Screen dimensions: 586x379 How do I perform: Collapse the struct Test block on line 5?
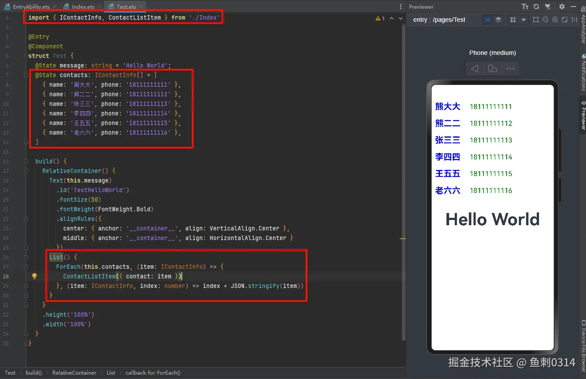point(26,56)
